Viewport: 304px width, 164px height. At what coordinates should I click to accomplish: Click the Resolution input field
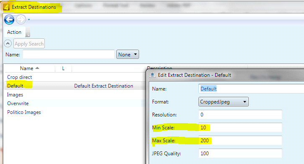click(x=240, y=114)
